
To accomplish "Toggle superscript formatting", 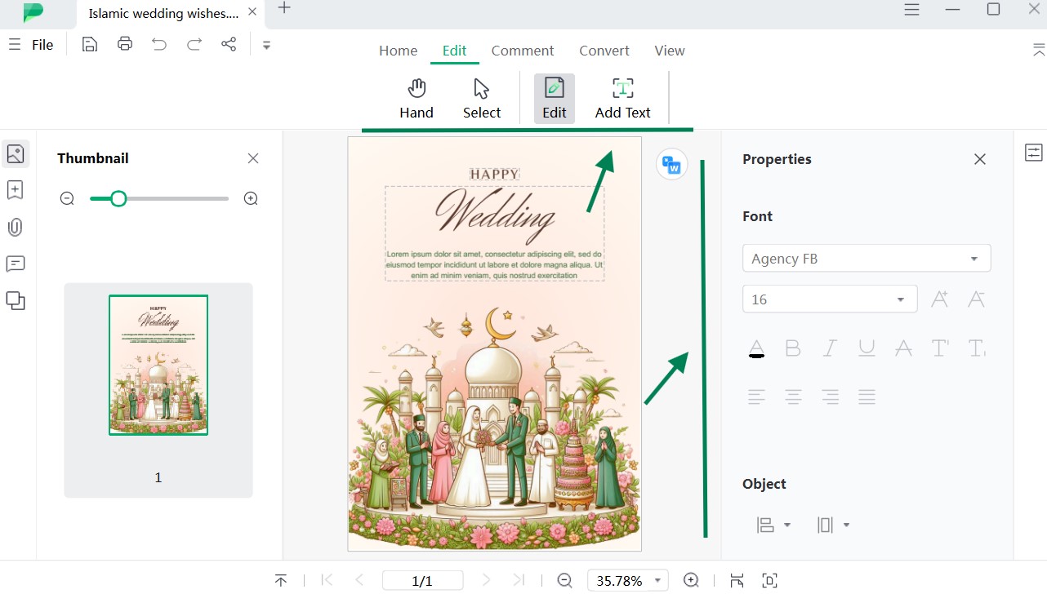I will pyautogui.click(x=940, y=348).
